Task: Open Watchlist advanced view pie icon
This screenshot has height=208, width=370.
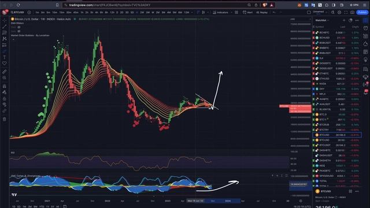Action: pos(350,21)
